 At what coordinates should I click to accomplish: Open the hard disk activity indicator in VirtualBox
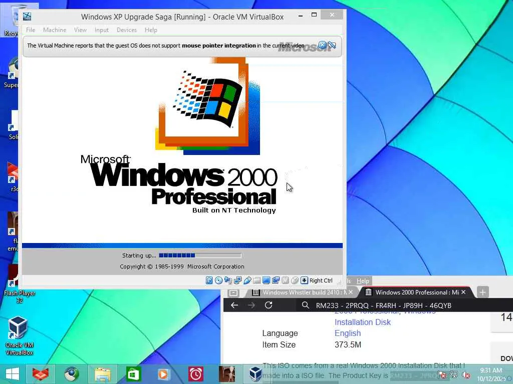(x=209, y=280)
